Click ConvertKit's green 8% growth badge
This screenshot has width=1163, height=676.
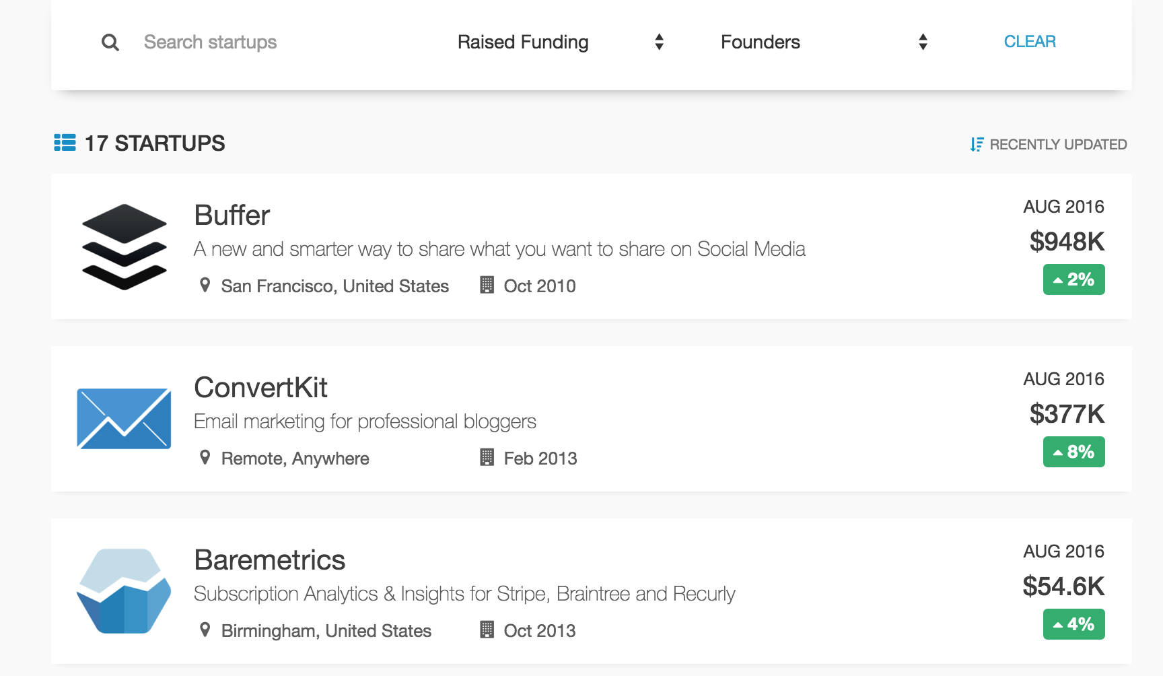[1073, 452]
